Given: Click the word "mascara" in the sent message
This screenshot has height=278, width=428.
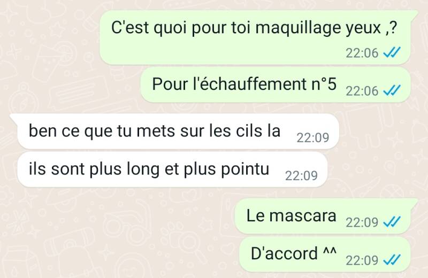Looking at the screenshot, I should 302,215.
